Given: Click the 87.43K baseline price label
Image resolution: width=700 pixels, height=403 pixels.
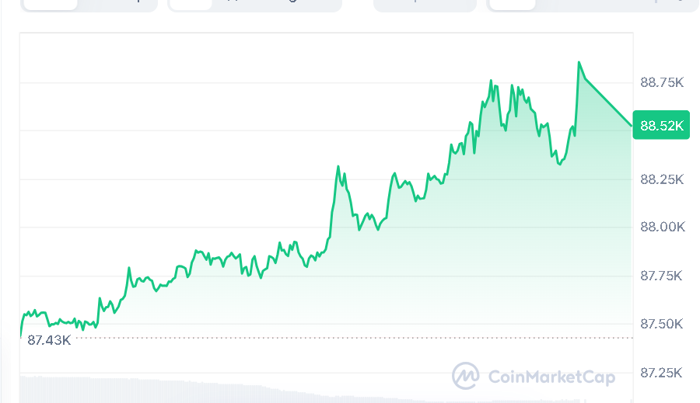Looking at the screenshot, I should tap(48, 340).
